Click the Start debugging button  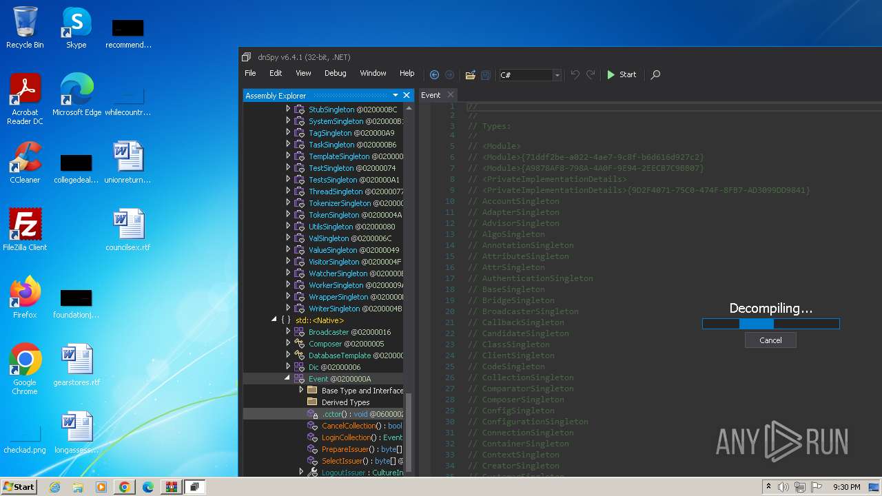click(622, 74)
